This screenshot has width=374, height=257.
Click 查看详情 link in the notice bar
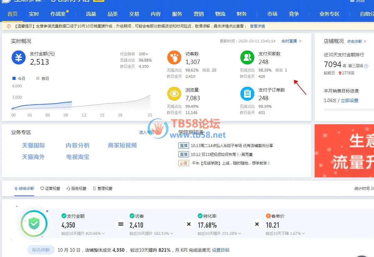[x=257, y=26]
